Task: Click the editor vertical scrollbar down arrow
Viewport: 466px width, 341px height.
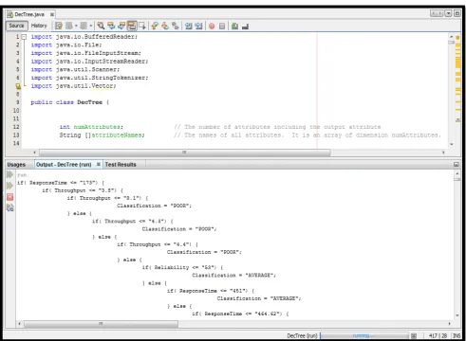Action: point(452,144)
